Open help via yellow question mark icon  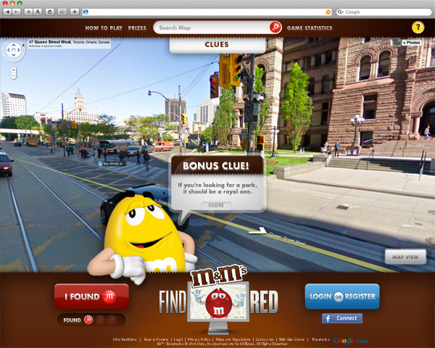click(x=418, y=28)
